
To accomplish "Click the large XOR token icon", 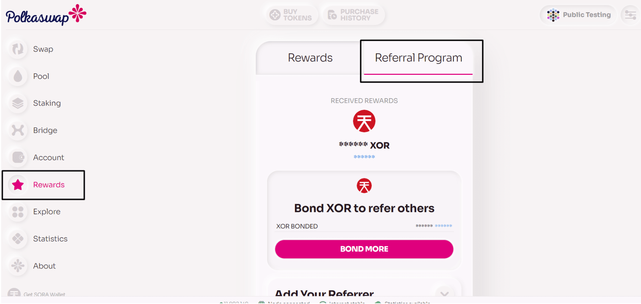I will tap(364, 121).
